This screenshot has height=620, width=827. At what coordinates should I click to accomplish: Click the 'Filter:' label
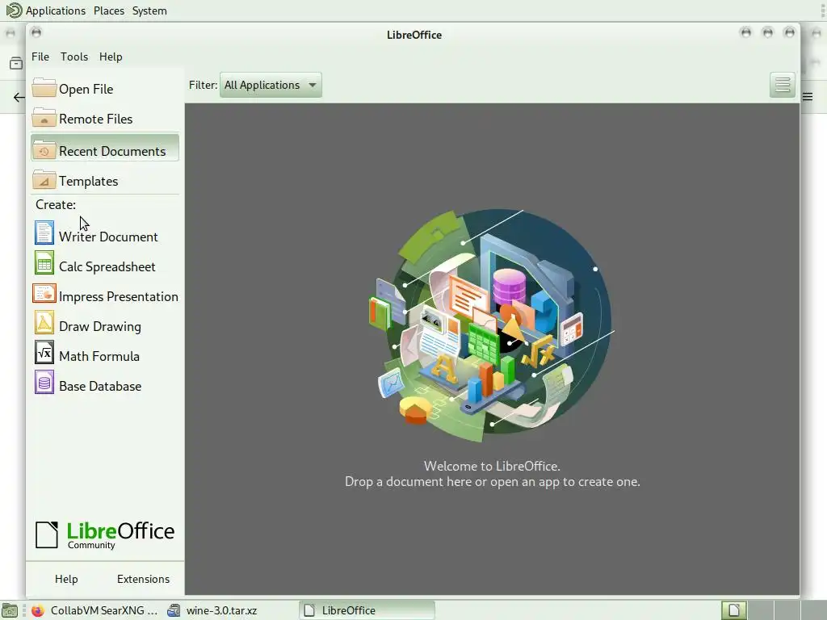pos(203,85)
